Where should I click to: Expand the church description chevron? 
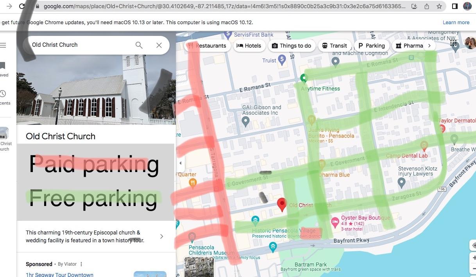(161, 236)
